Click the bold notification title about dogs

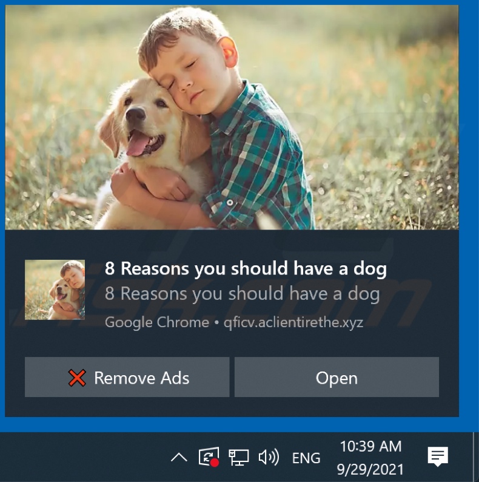(246, 268)
